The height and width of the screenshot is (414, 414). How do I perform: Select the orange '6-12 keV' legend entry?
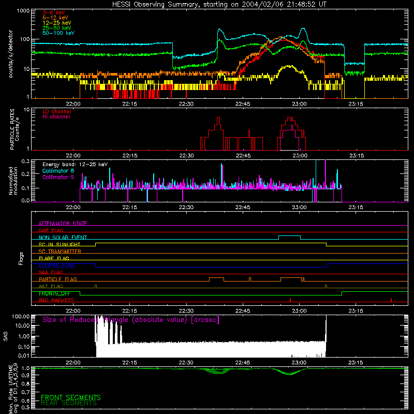55,18
